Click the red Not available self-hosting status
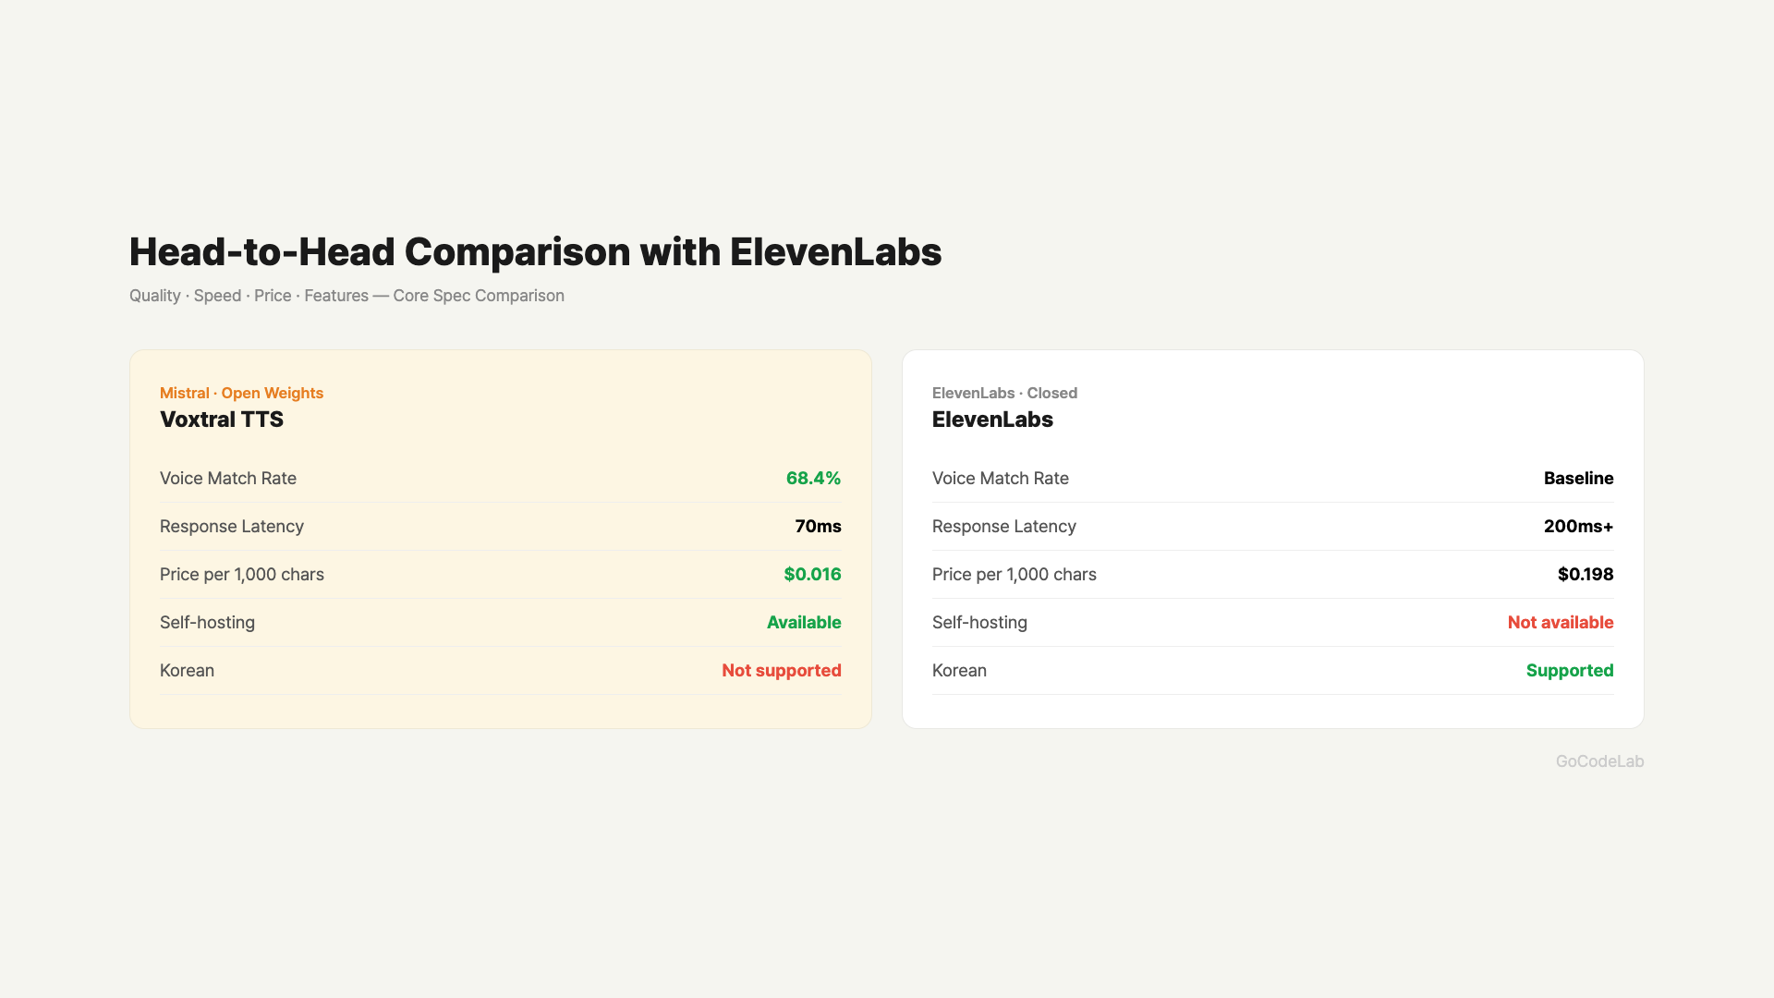 1561,623
